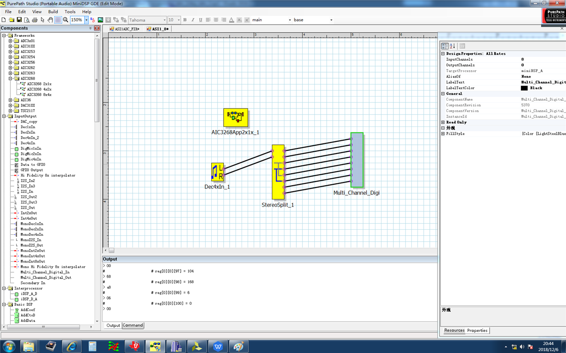This screenshot has height=353, width=566.
Task: Select the Dec4xIn_1 block on canvas
Action: click(x=218, y=172)
